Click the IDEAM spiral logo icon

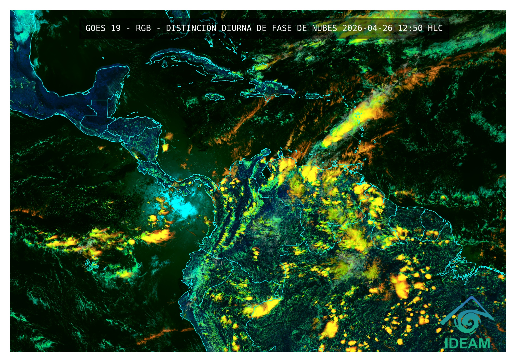coord(467,322)
